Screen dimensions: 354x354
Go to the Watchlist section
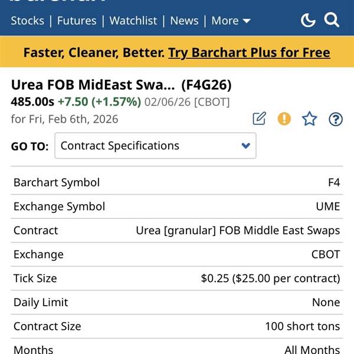coord(133,21)
